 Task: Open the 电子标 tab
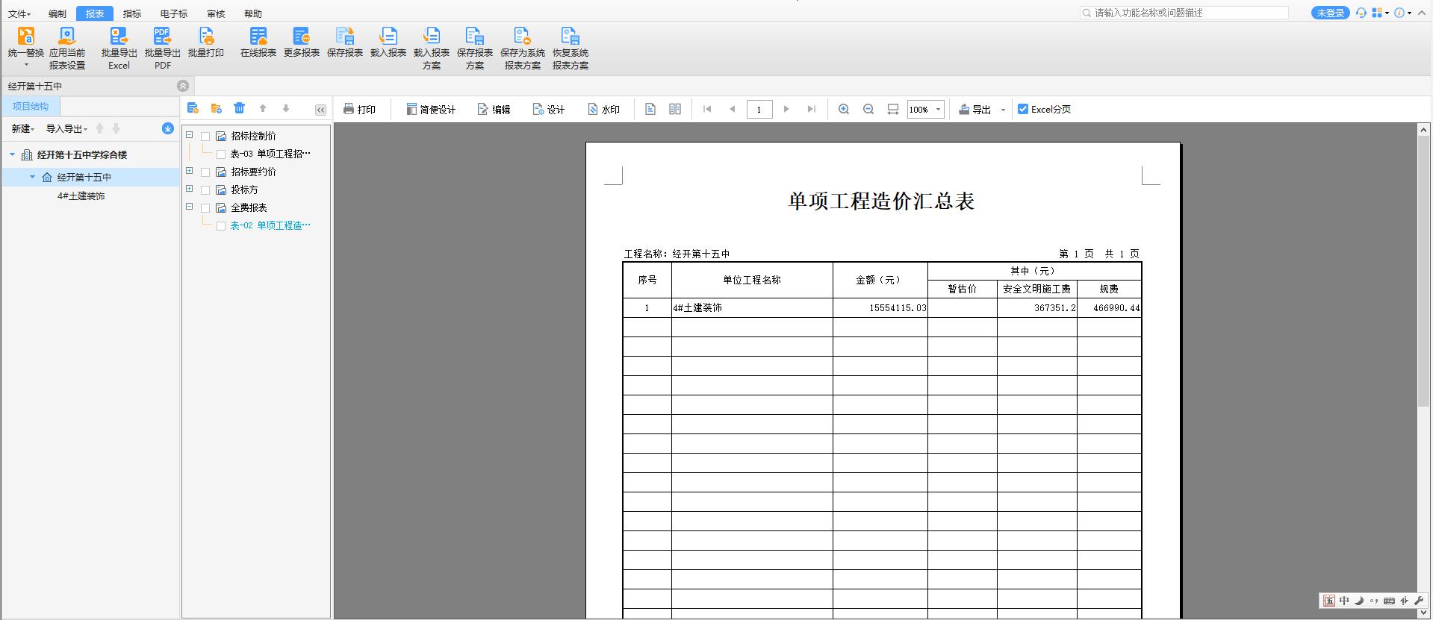pyautogui.click(x=174, y=13)
